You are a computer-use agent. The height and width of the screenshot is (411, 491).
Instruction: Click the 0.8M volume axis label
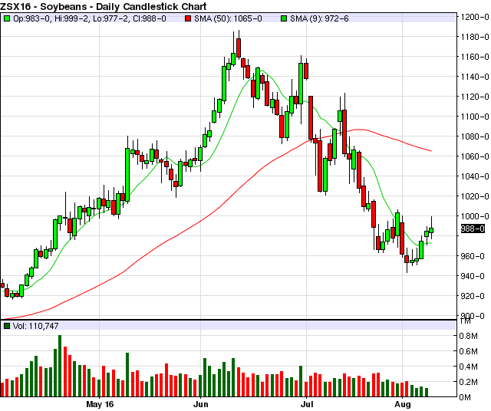(x=468, y=336)
